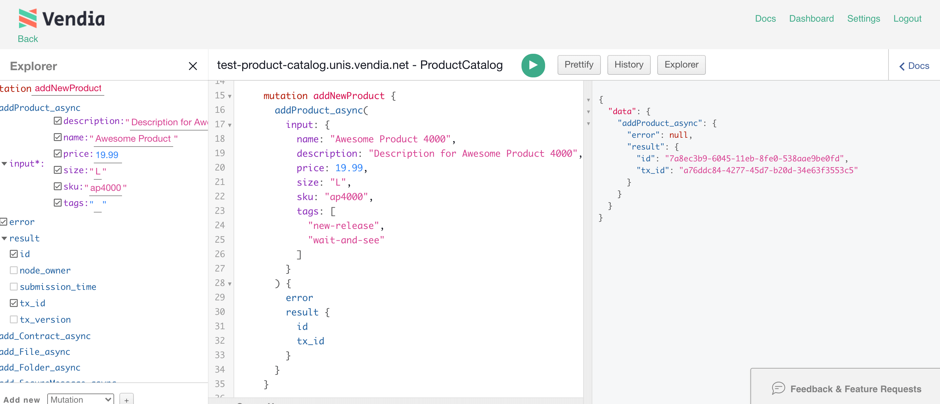Viewport: 940px width, 404px height.
Task: Add new operation with plus button
Action: pyautogui.click(x=126, y=400)
